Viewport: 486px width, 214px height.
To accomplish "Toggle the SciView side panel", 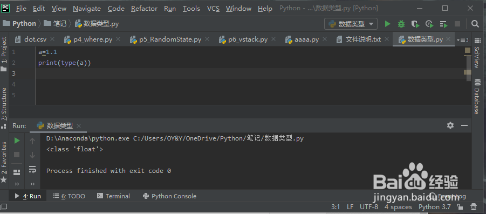I will point(477,53).
